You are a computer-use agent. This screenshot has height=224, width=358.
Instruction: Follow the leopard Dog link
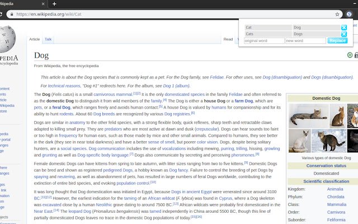[79, 211]
